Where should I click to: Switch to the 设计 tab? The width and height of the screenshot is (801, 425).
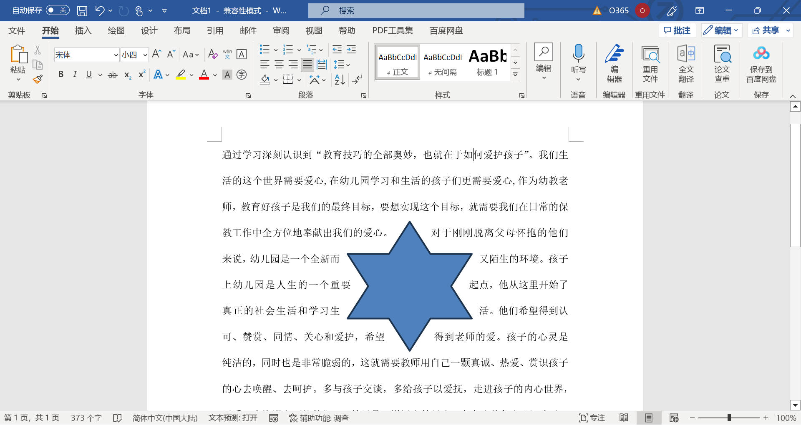149,30
